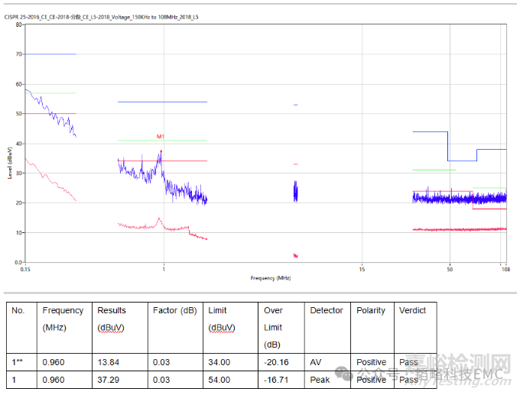Click the -20.16 over limit value
The height and width of the screenshot is (395, 520).
point(276,362)
